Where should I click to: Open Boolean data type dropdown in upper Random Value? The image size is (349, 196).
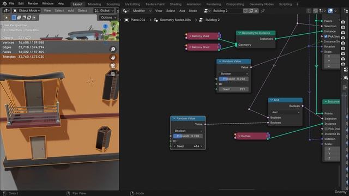point(234,73)
